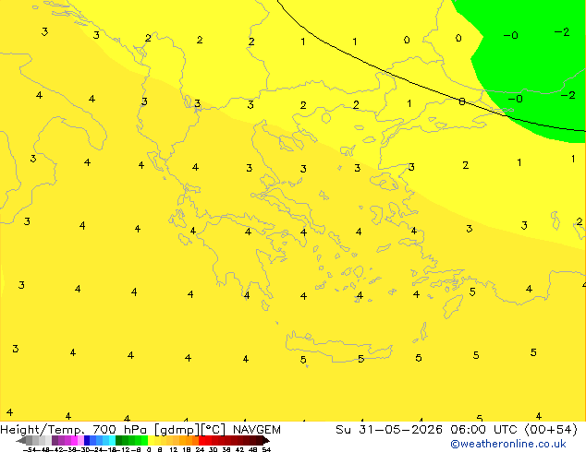
Task: Pick the cyan legend swatch near -18
Action: point(112,440)
